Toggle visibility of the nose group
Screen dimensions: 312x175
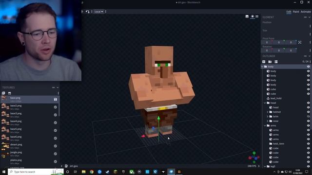[309, 121]
